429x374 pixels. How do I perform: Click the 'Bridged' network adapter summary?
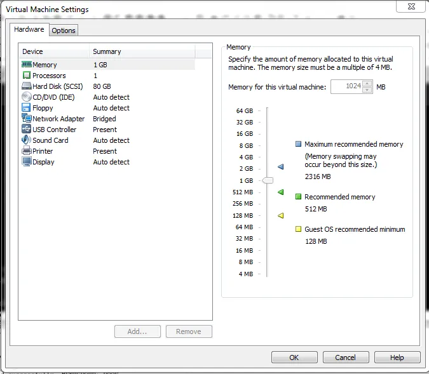click(x=104, y=119)
